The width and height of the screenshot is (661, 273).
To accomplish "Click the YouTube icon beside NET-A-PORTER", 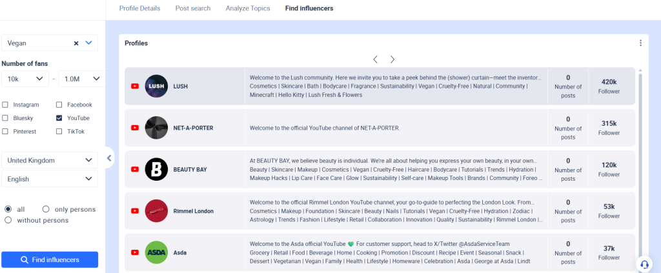I will [135, 128].
